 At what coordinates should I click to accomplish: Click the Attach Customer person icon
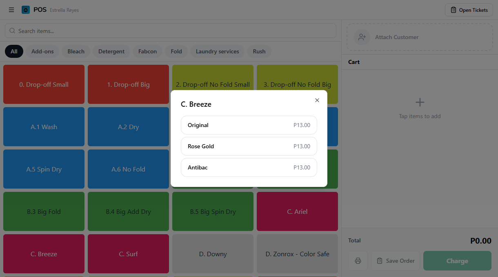click(362, 37)
